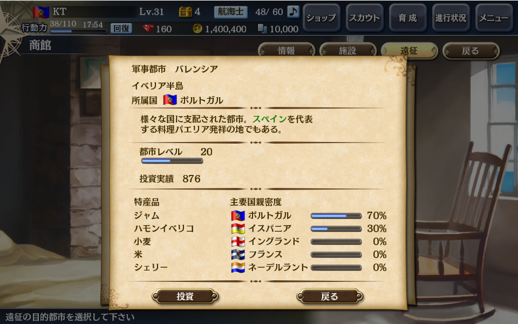
Task: Click the ネーデルラント flag icon
Action: point(238,267)
